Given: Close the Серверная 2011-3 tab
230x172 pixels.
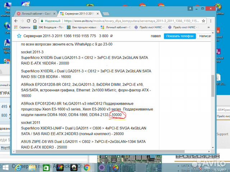Looking at the screenshot, I should pyautogui.click(x=98, y=14).
